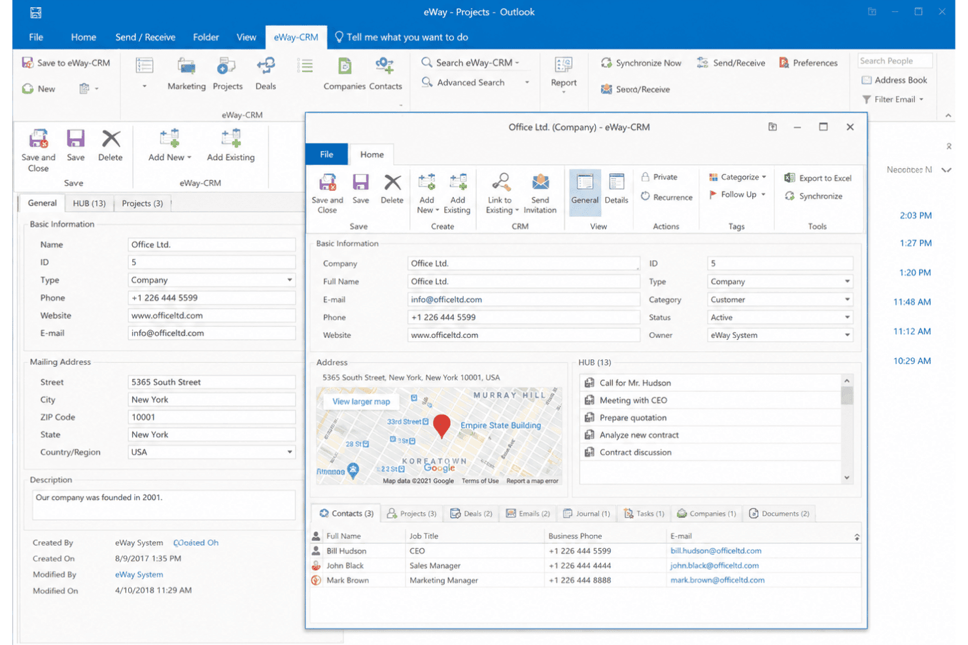This screenshot has width=968, height=645.
Task: Switch to Details view in company window
Action: point(616,190)
